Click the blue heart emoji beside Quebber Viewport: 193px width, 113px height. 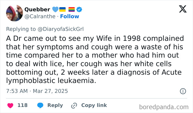(55, 9)
